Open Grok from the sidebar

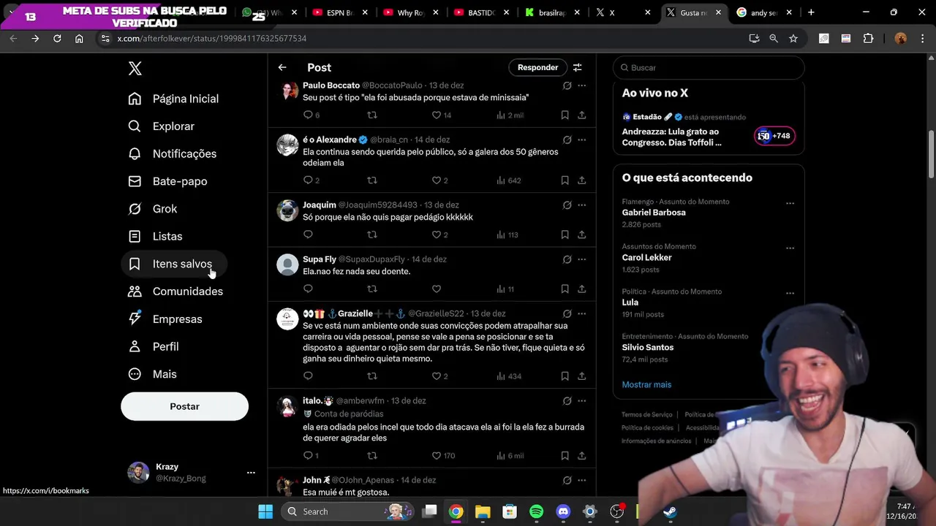(153, 209)
